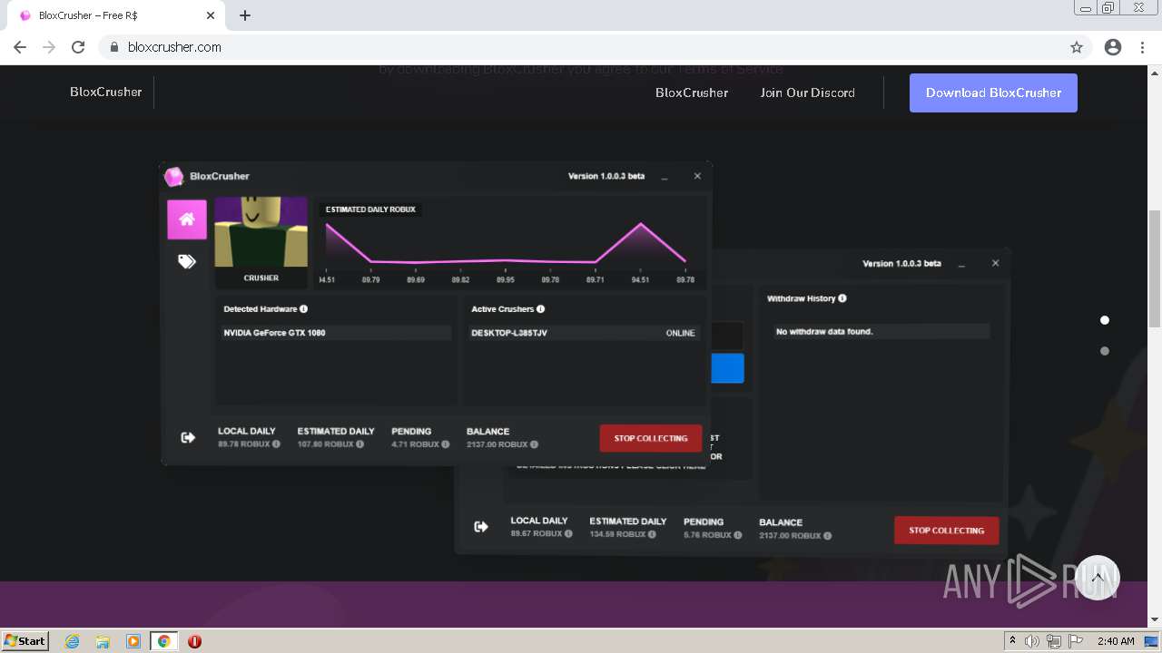
Task: Open the Chrome profile avatar menu
Action: click(x=1113, y=47)
